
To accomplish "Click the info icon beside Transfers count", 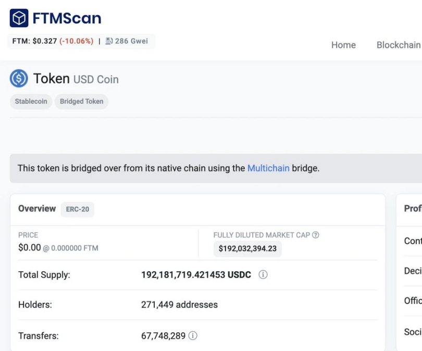I will pos(192,336).
